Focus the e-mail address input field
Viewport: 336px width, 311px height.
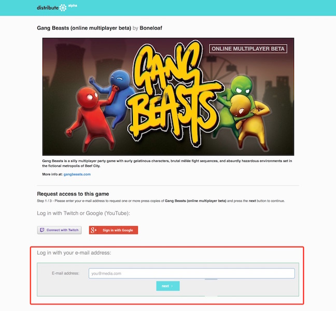click(192, 274)
